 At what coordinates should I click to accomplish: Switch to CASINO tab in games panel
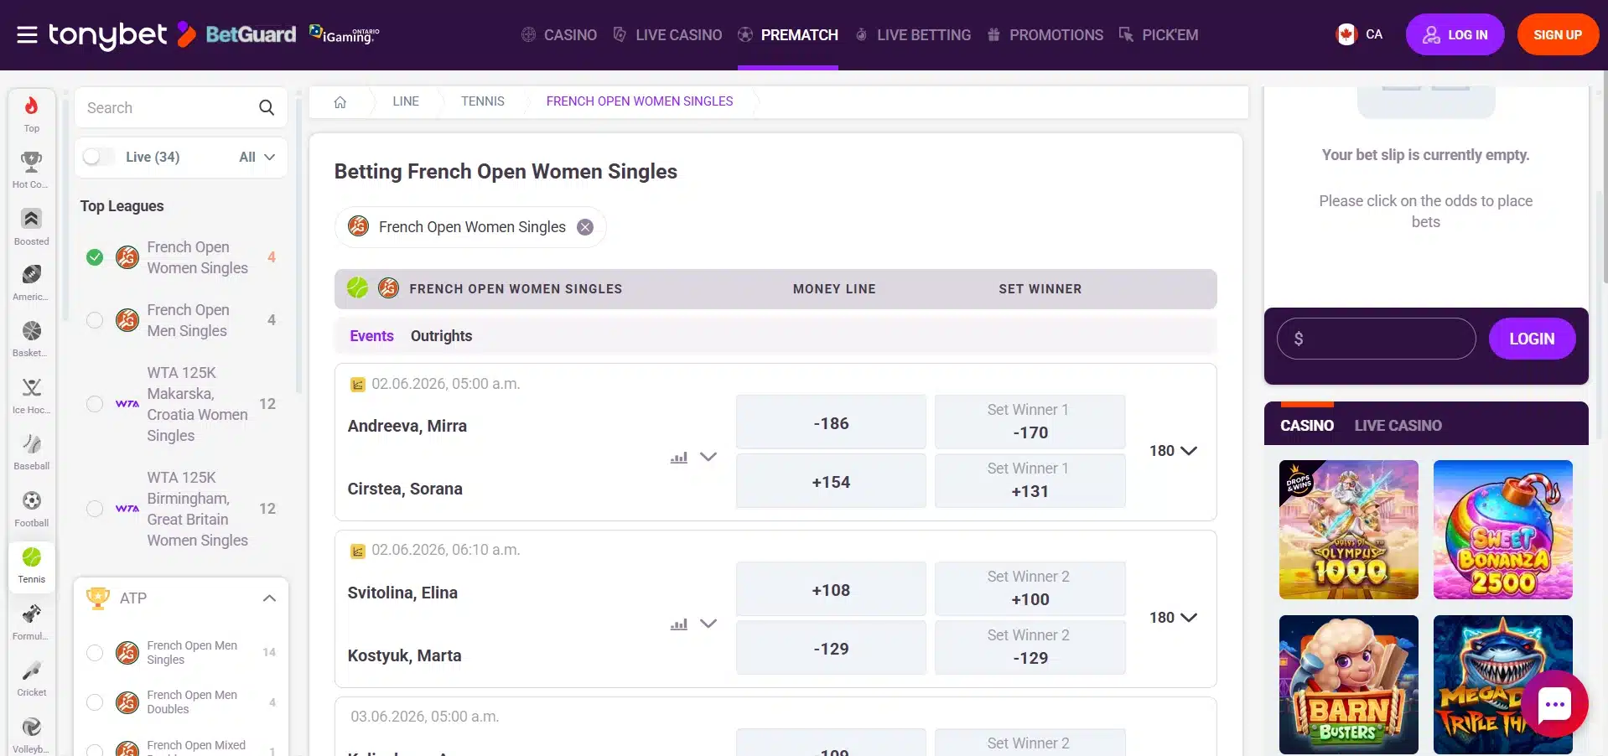[x=1307, y=426]
